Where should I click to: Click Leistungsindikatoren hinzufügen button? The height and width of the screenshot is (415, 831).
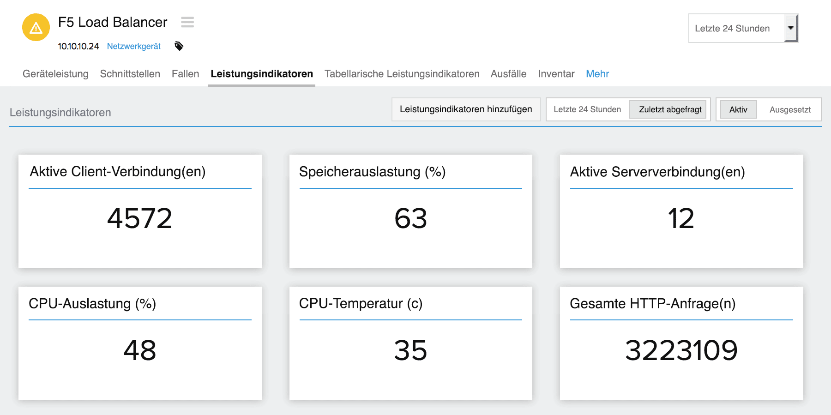[x=466, y=109]
